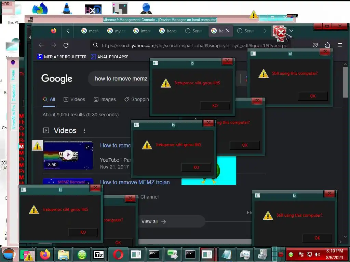Click the scroll-down arrow of the page scrollbar
This screenshot has height=262, width=350.
tap(345, 237)
